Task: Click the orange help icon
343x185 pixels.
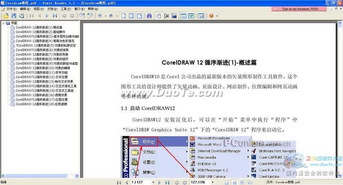Action: point(211,16)
